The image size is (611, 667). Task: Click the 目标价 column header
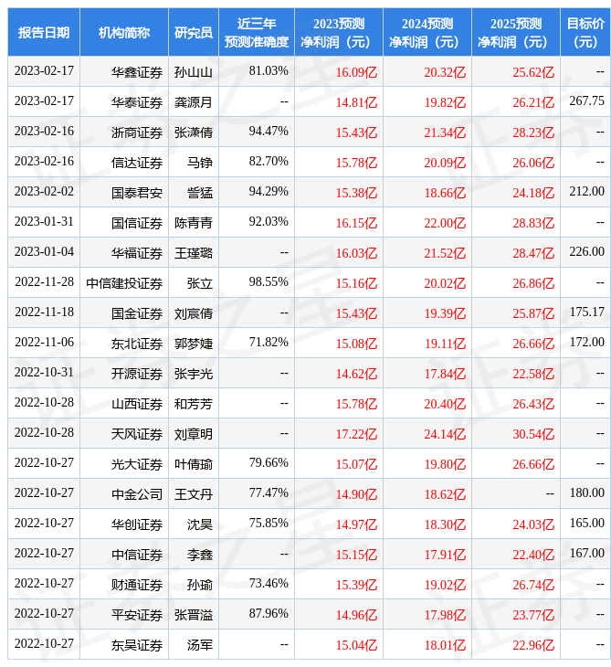[x=585, y=32]
